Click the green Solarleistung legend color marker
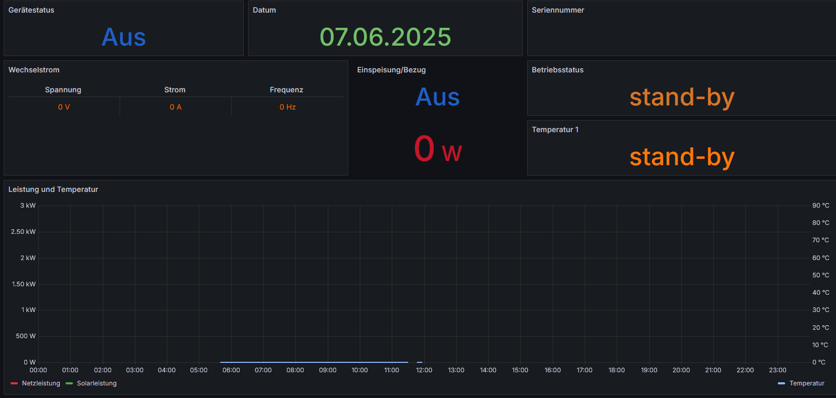The height and width of the screenshot is (398, 836). click(x=69, y=383)
